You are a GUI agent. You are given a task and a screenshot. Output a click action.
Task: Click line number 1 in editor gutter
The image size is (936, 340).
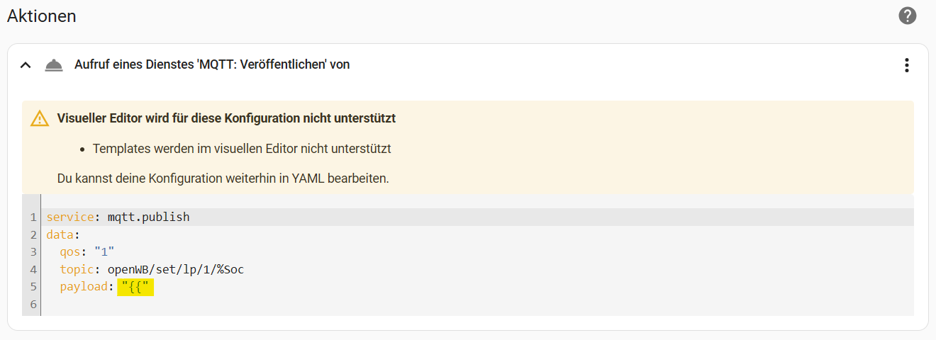click(33, 217)
